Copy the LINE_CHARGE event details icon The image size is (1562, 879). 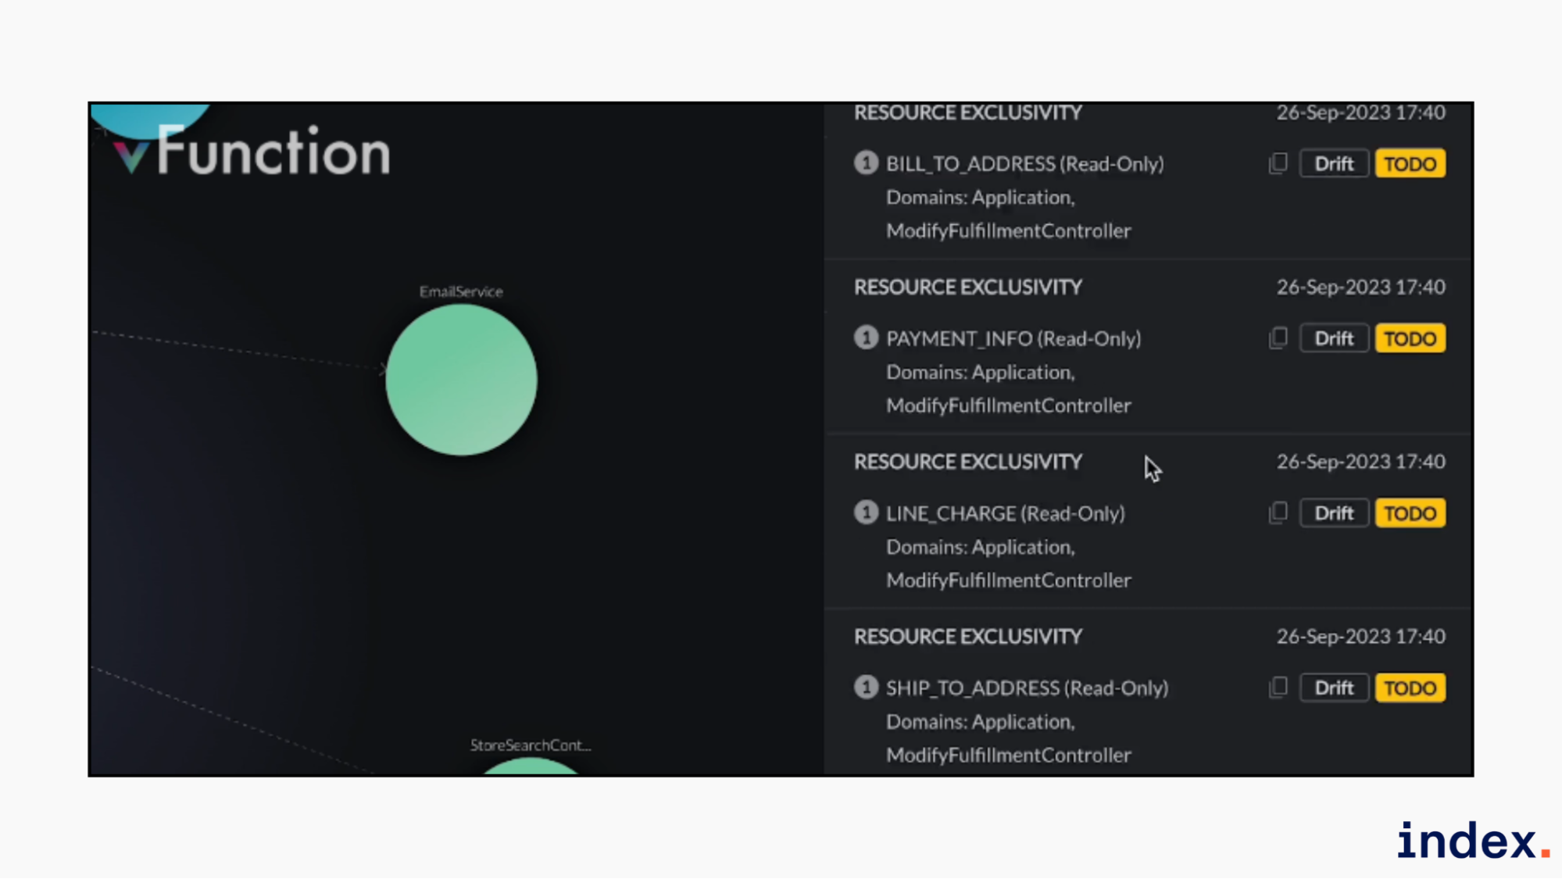tap(1278, 513)
